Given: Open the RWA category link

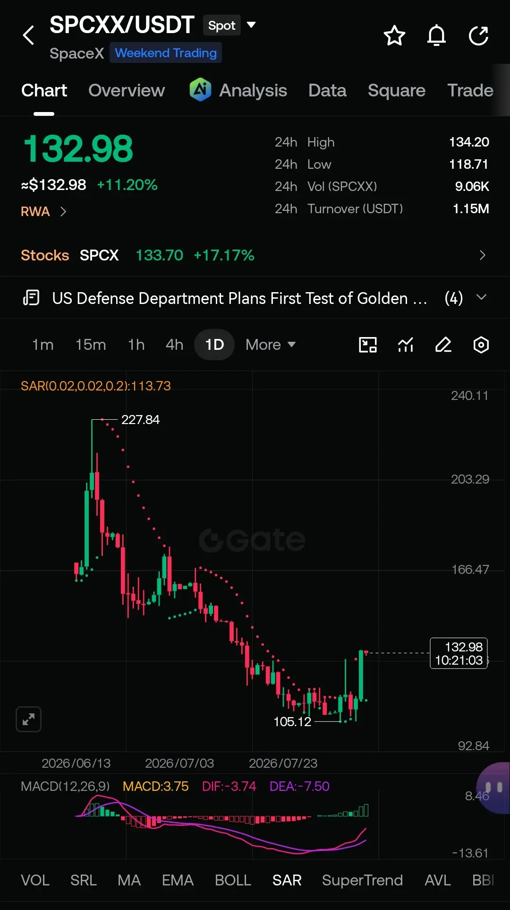Looking at the screenshot, I should tap(35, 211).
